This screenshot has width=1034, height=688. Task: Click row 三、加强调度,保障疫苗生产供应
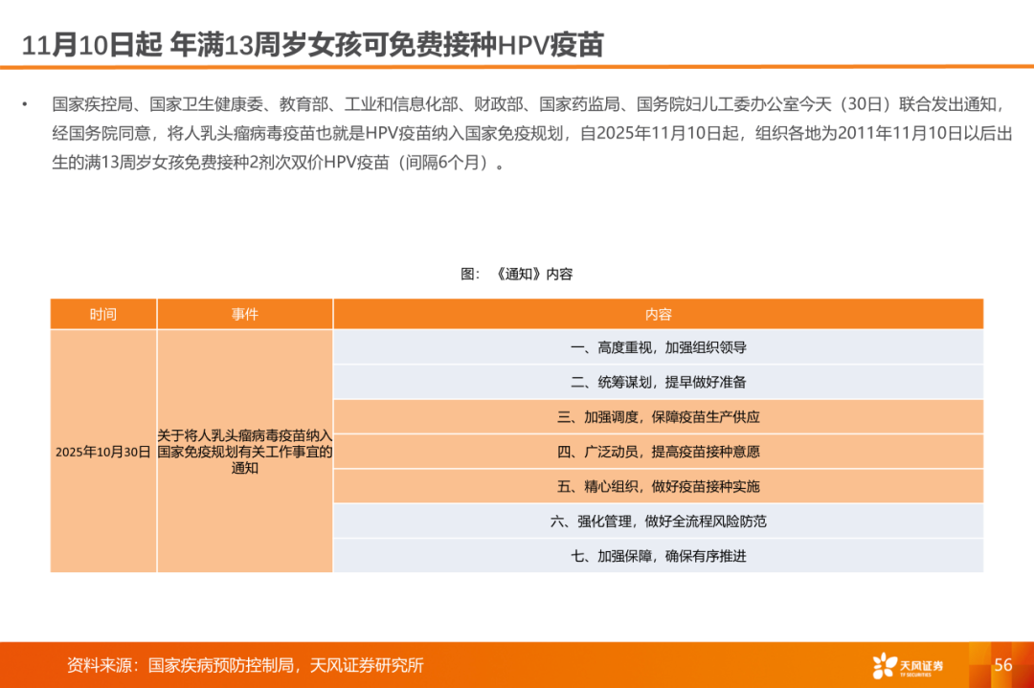pyautogui.click(x=658, y=417)
